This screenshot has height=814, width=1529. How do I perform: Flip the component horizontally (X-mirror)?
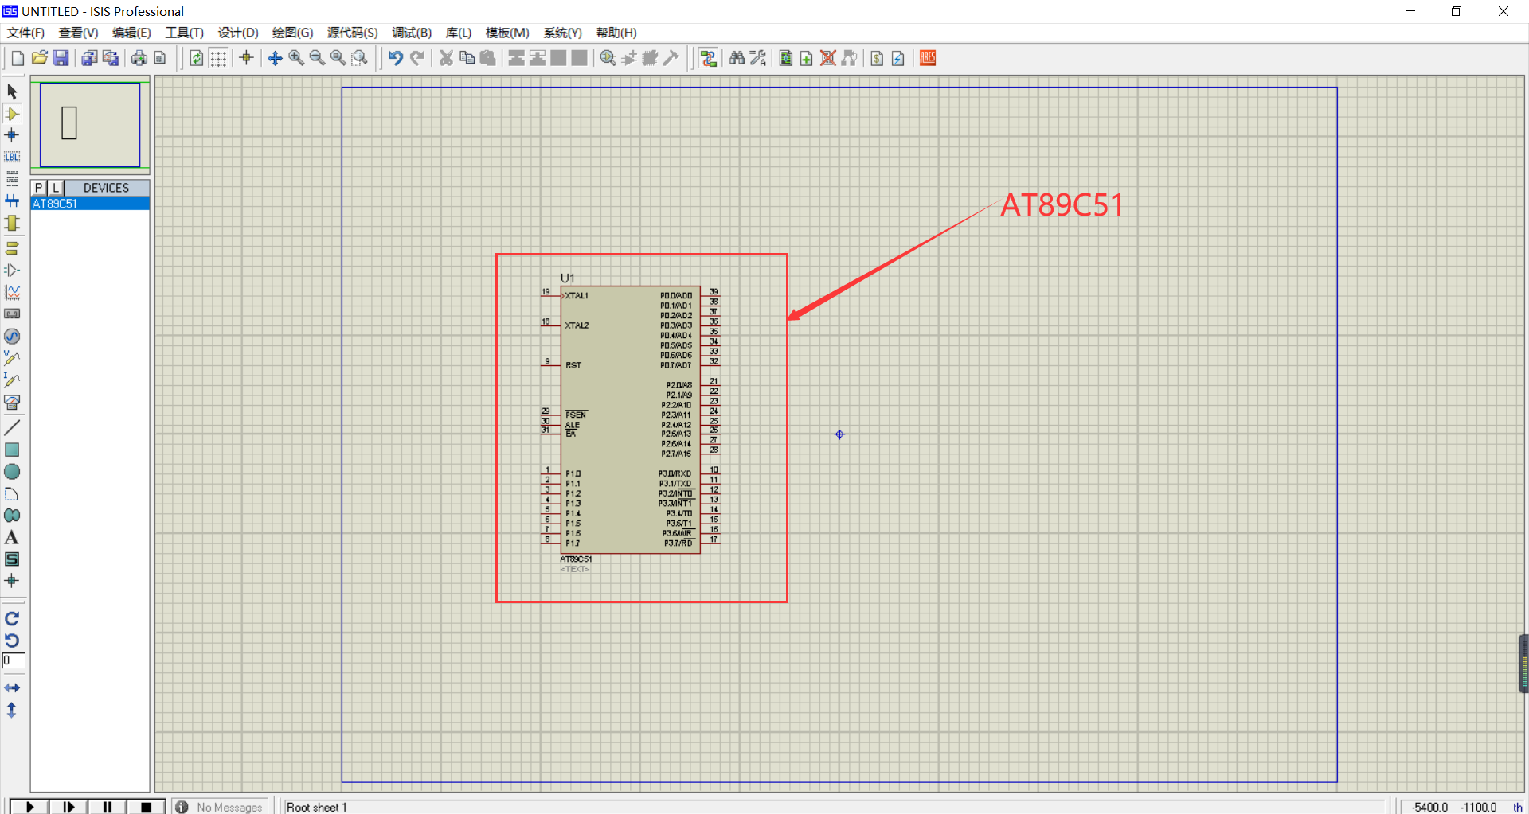click(x=12, y=687)
